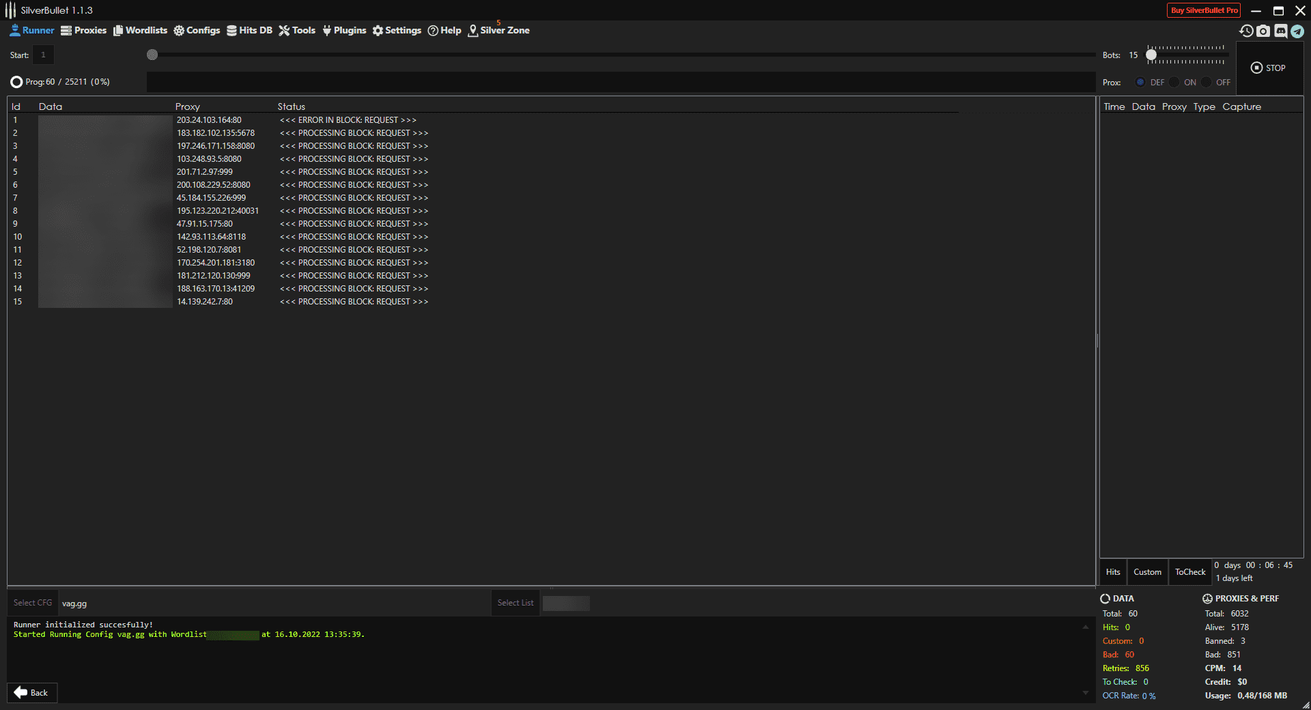Select proxy cell 14.139.242.7:80

(205, 302)
